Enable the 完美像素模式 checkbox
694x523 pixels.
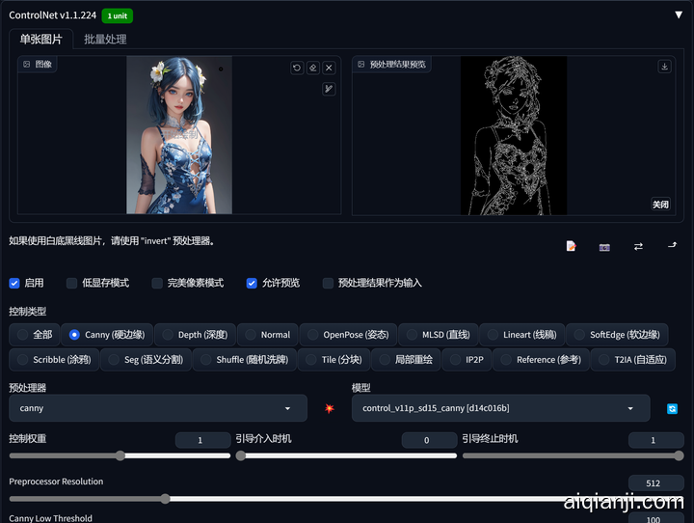pyautogui.click(x=157, y=283)
